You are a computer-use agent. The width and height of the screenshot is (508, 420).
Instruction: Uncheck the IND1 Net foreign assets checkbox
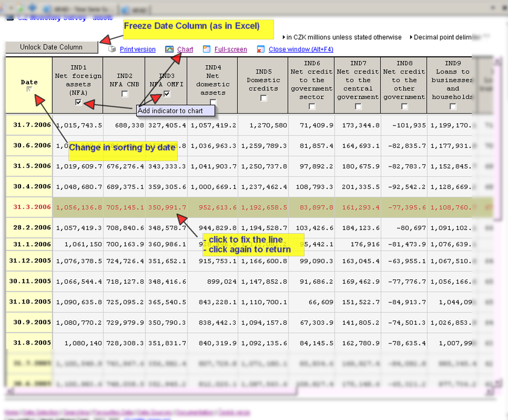click(78, 102)
